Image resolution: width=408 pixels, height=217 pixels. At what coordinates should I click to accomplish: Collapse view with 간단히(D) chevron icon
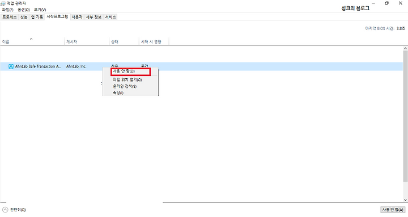coord(5,210)
